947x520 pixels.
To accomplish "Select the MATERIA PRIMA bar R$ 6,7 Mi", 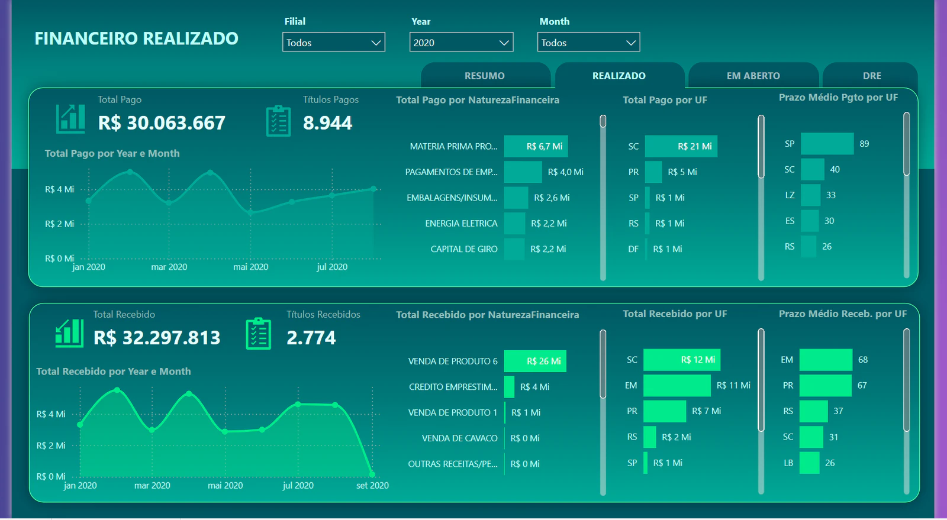I will click(x=535, y=146).
